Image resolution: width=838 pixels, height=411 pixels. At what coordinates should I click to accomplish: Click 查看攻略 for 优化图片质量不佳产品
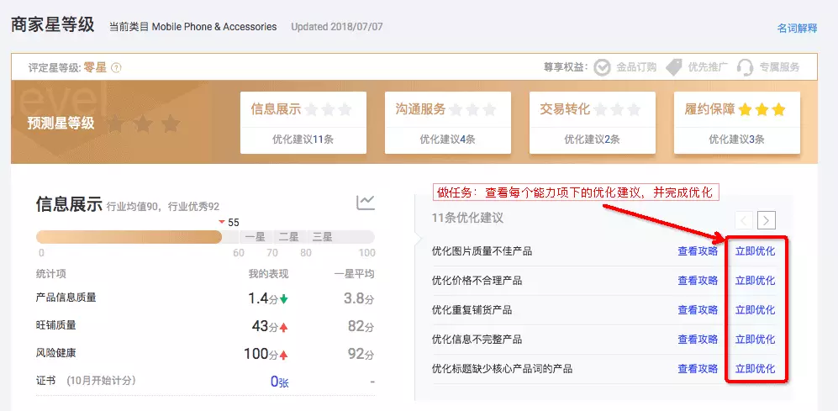pyautogui.click(x=698, y=250)
